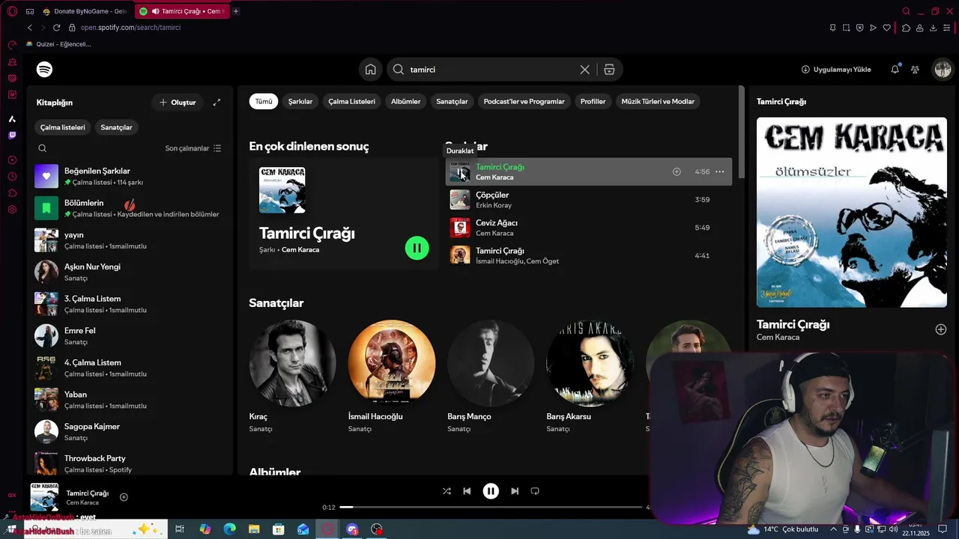
Task: Open Aşkın Nur Yengi artist in library
Action: 130,272
